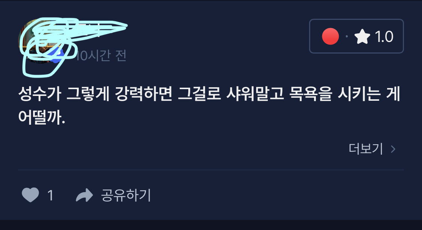Image resolution: width=422 pixels, height=230 pixels.
Task: Click the white star rating icon
Action: tap(362, 37)
